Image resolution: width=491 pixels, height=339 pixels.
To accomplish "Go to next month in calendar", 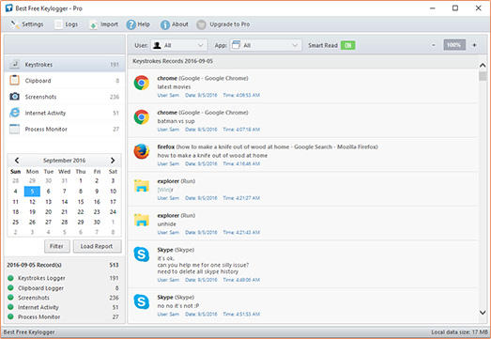I will 113,161.
